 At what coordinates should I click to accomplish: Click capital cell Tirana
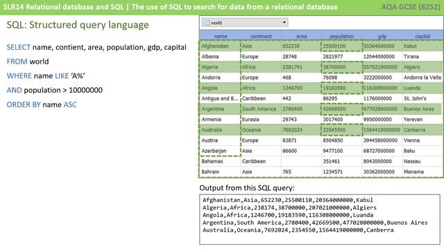click(x=422, y=57)
